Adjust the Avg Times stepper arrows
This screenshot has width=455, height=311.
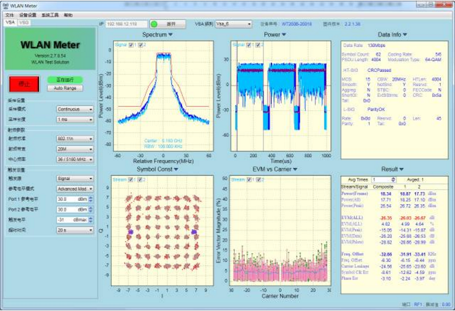point(393,179)
